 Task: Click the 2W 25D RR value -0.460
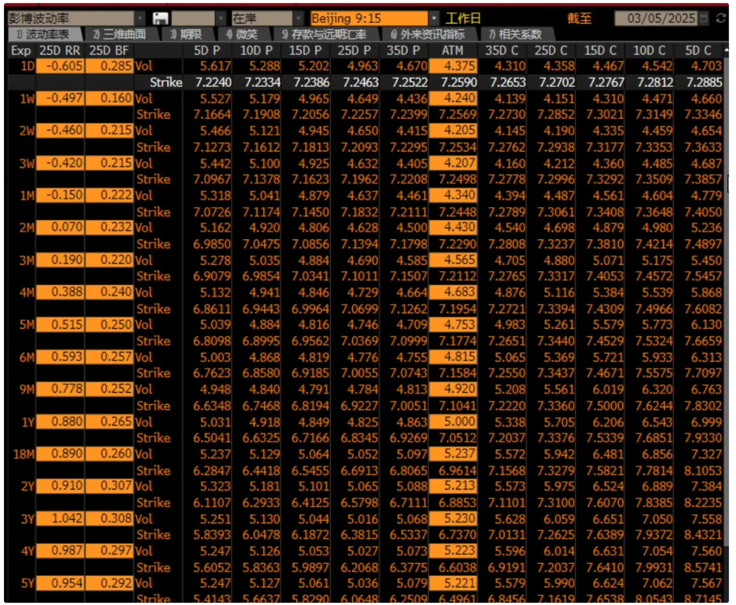pyautogui.click(x=60, y=131)
